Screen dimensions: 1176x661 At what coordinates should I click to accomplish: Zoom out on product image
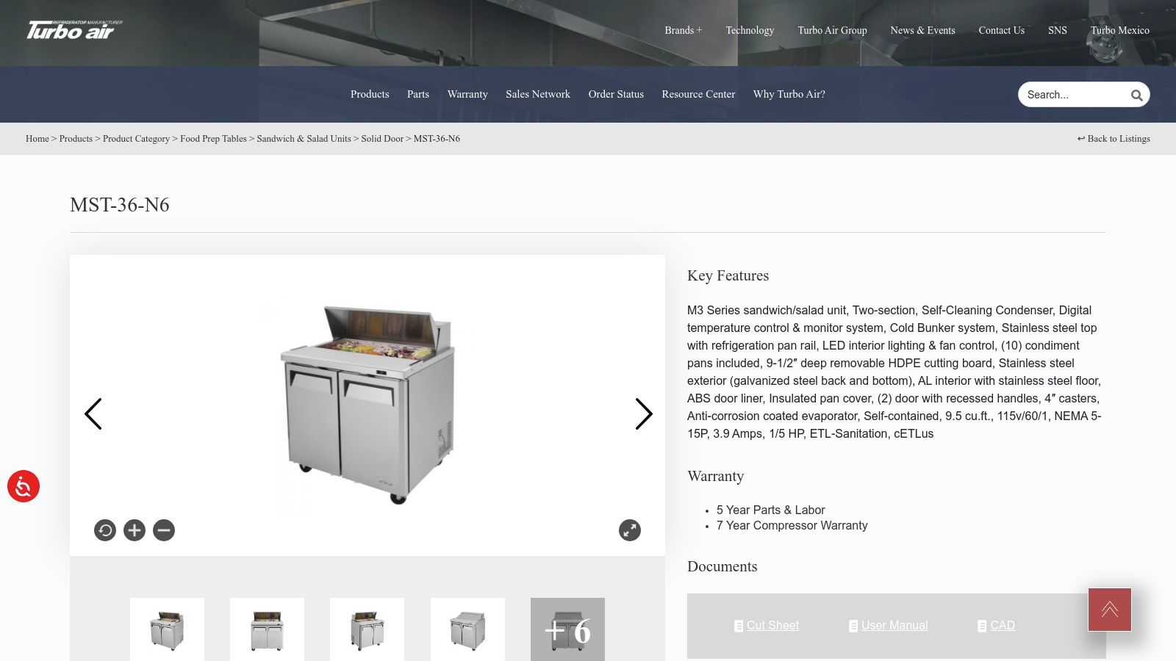[164, 530]
